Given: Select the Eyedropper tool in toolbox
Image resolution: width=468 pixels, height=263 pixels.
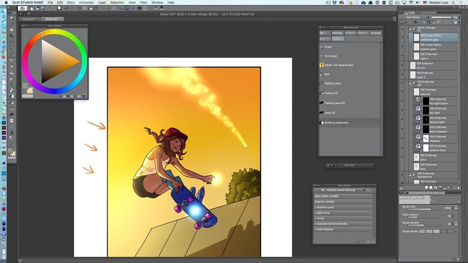Looking at the screenshot, I should click(x=12, y=54).
